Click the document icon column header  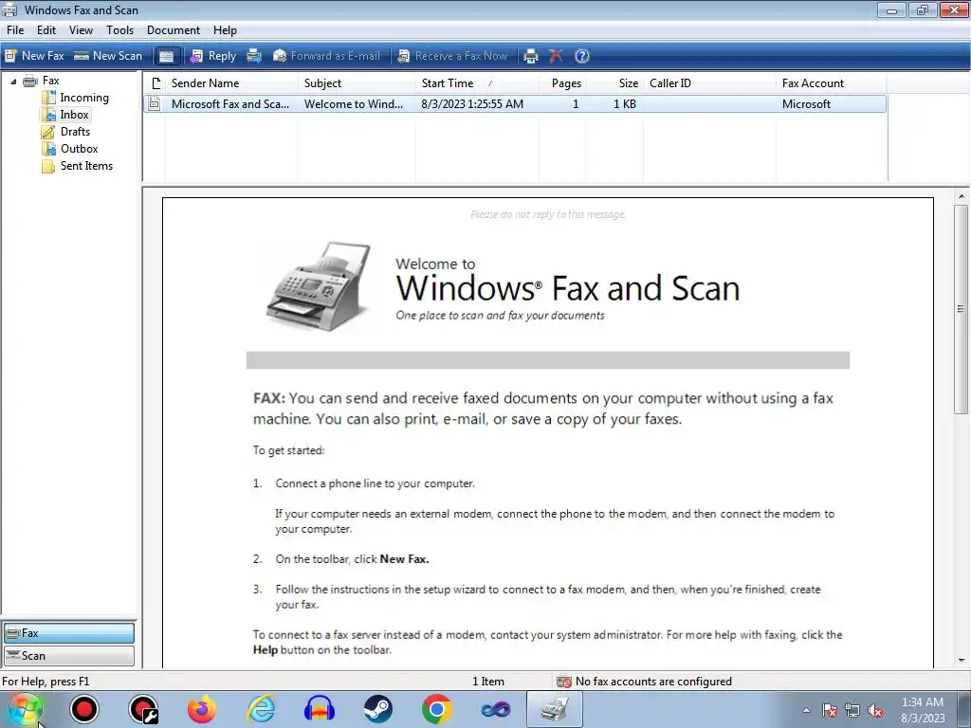click(x=155, y=83)
